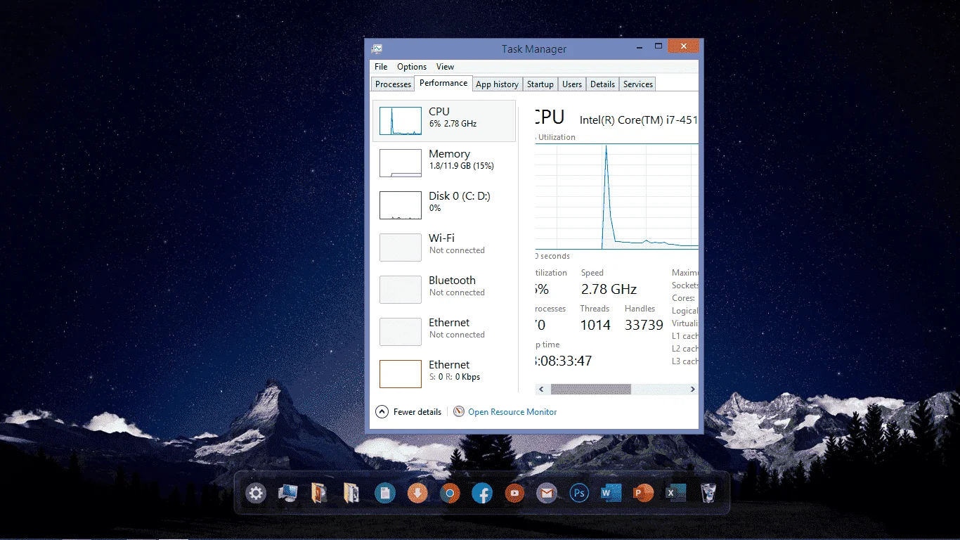Image resolution: width=960 pixels, height=540 pixels.
Task: Launch Chrome from the dock
Action: point(450,493)
